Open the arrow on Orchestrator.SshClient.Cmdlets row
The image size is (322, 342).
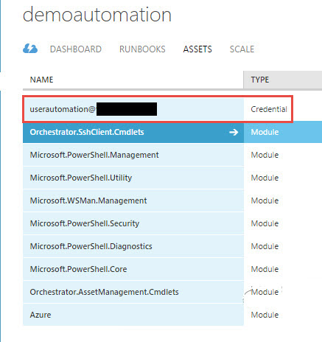(234, 132)
